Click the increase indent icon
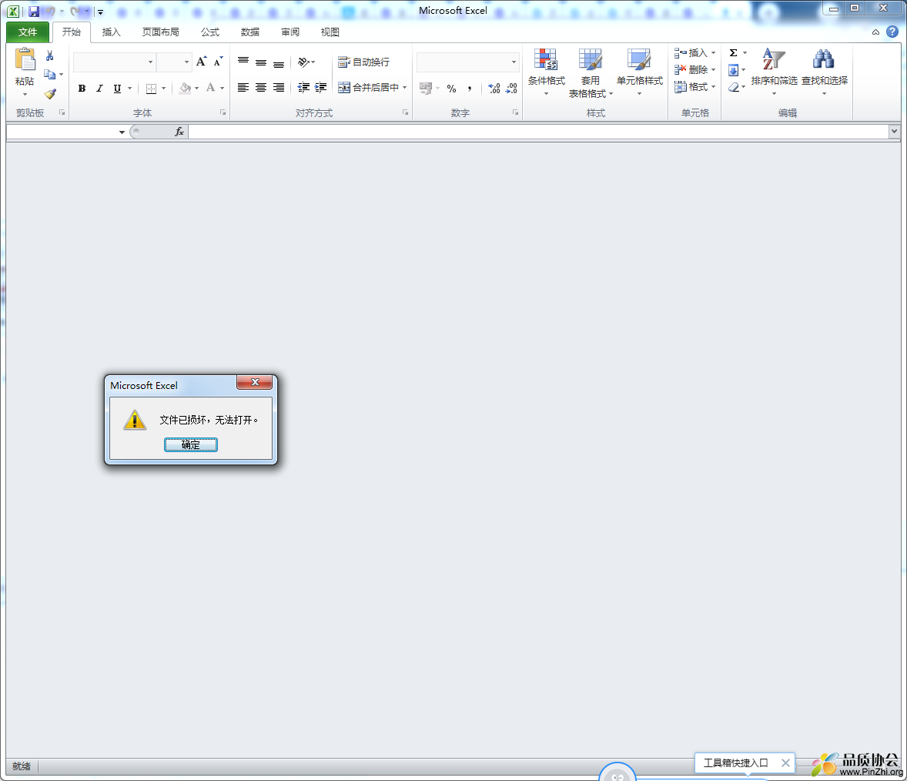This screenshot has width=907, height=781. [320, 87]
